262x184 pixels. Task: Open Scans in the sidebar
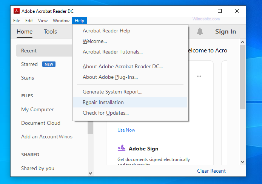pyautogui.click(x=28, y=78)
